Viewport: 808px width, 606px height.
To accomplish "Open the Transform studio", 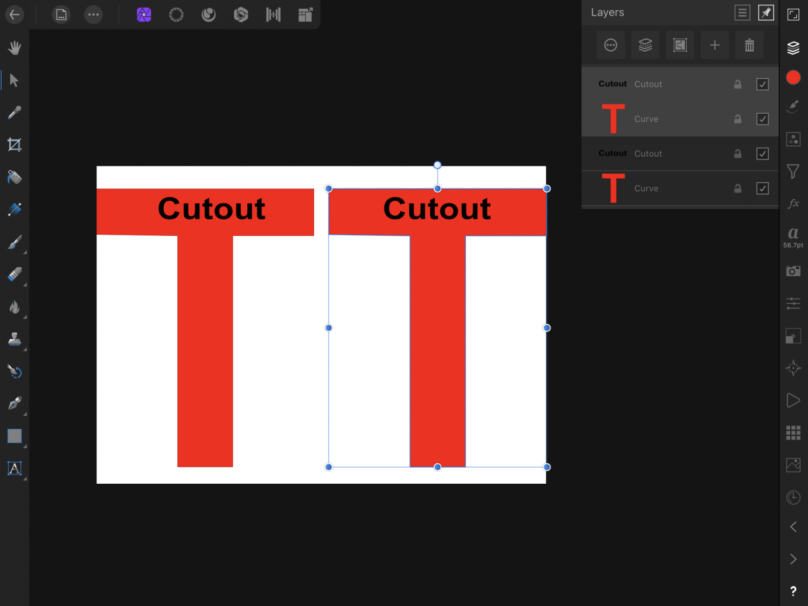I will [x=793, y=336].
